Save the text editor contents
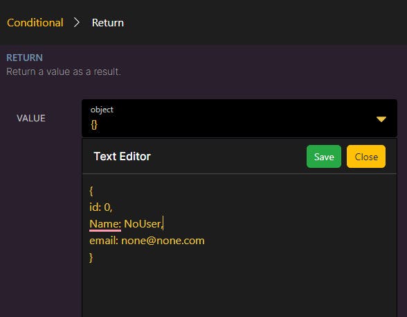This screenshot has height=317, width=407. pyautogui.click(x=324, y=157)
